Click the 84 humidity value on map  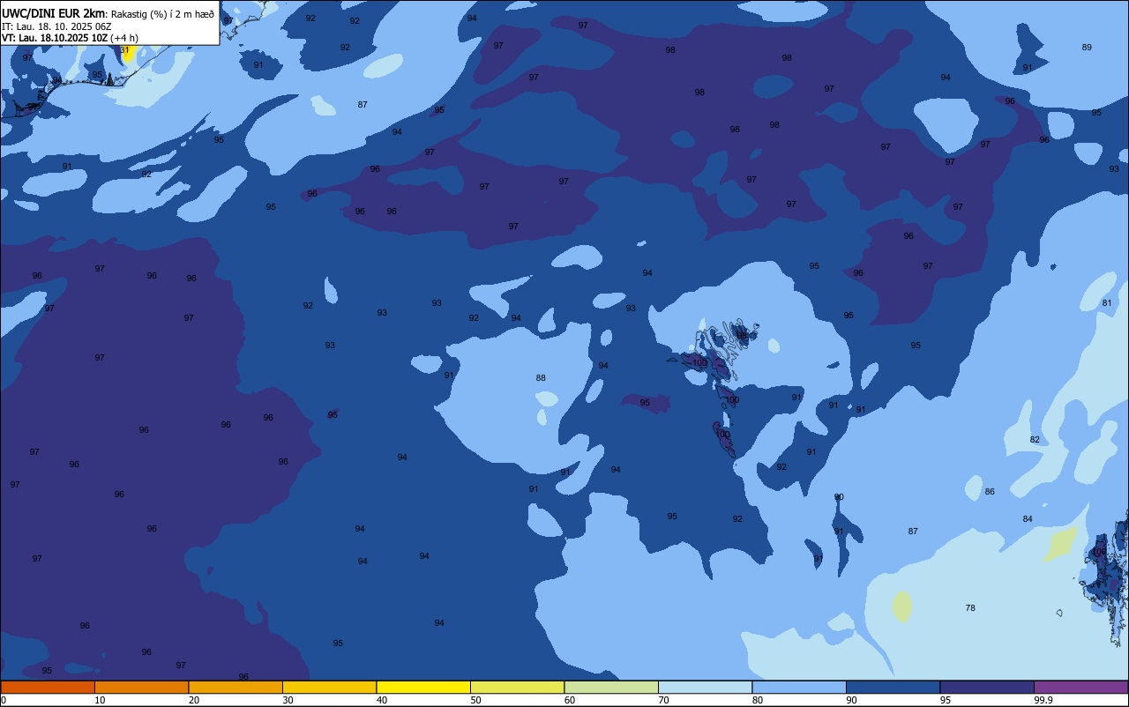click(1028, 519)
